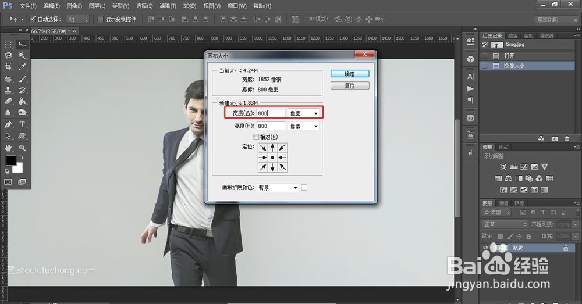
Task: Anchor canvas to center dot
Action: click(272, 158)
